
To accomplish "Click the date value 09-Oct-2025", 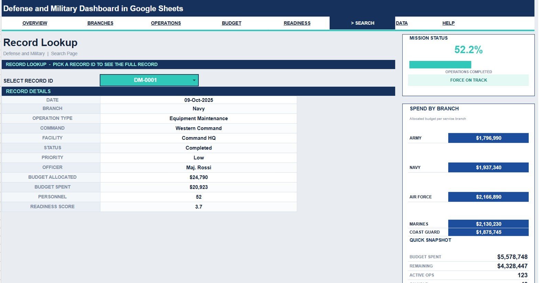I will pyautogui.click(x=199, y=100).
